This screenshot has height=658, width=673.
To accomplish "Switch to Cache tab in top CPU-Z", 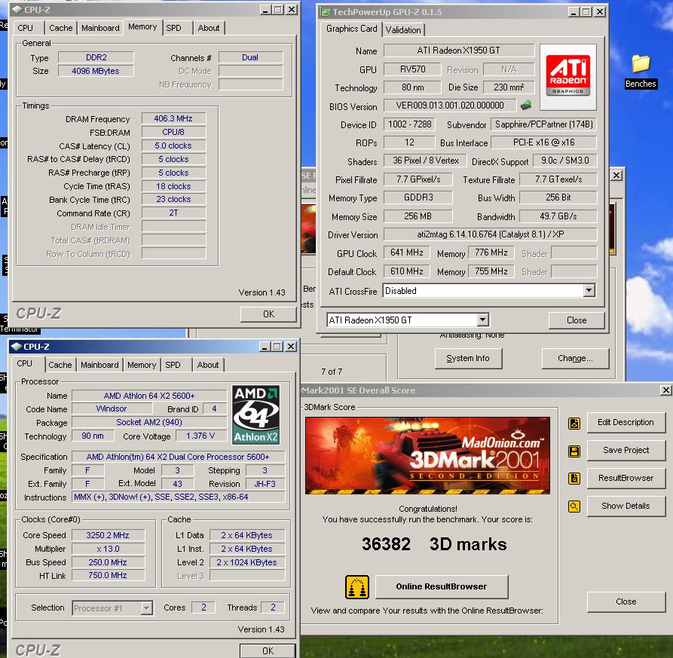I will point(60,28).
